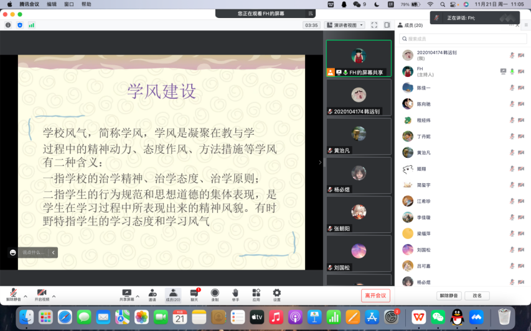The width and height of the screenshot is (531, 331).
Task: Unmute microphone in meeting toolbar
Action: tap(13, 293)
